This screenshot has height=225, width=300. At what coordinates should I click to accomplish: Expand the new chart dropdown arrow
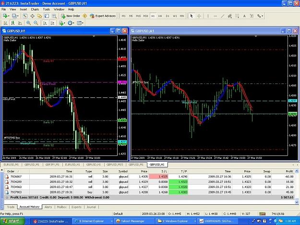(9, 16)
